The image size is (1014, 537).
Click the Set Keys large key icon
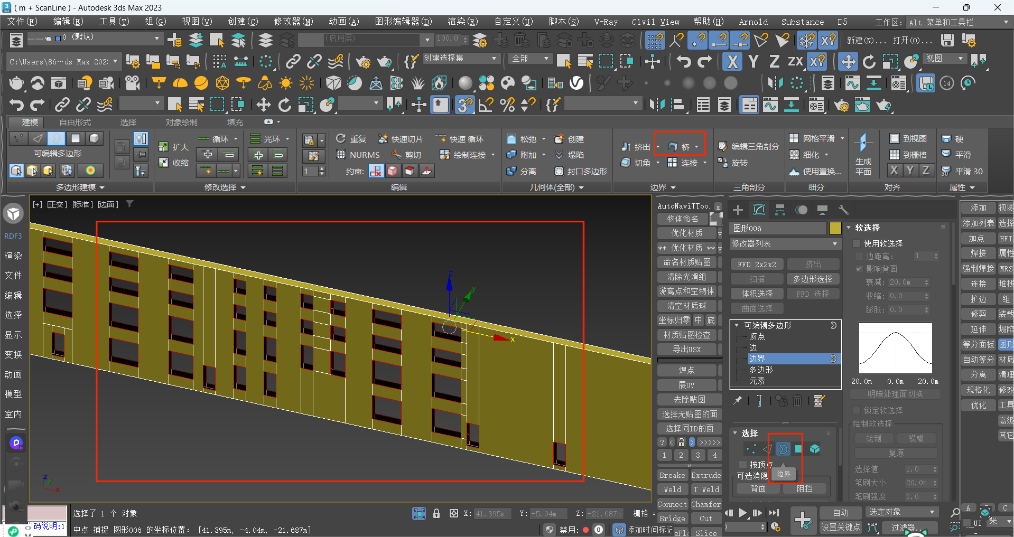pos(803,520)
